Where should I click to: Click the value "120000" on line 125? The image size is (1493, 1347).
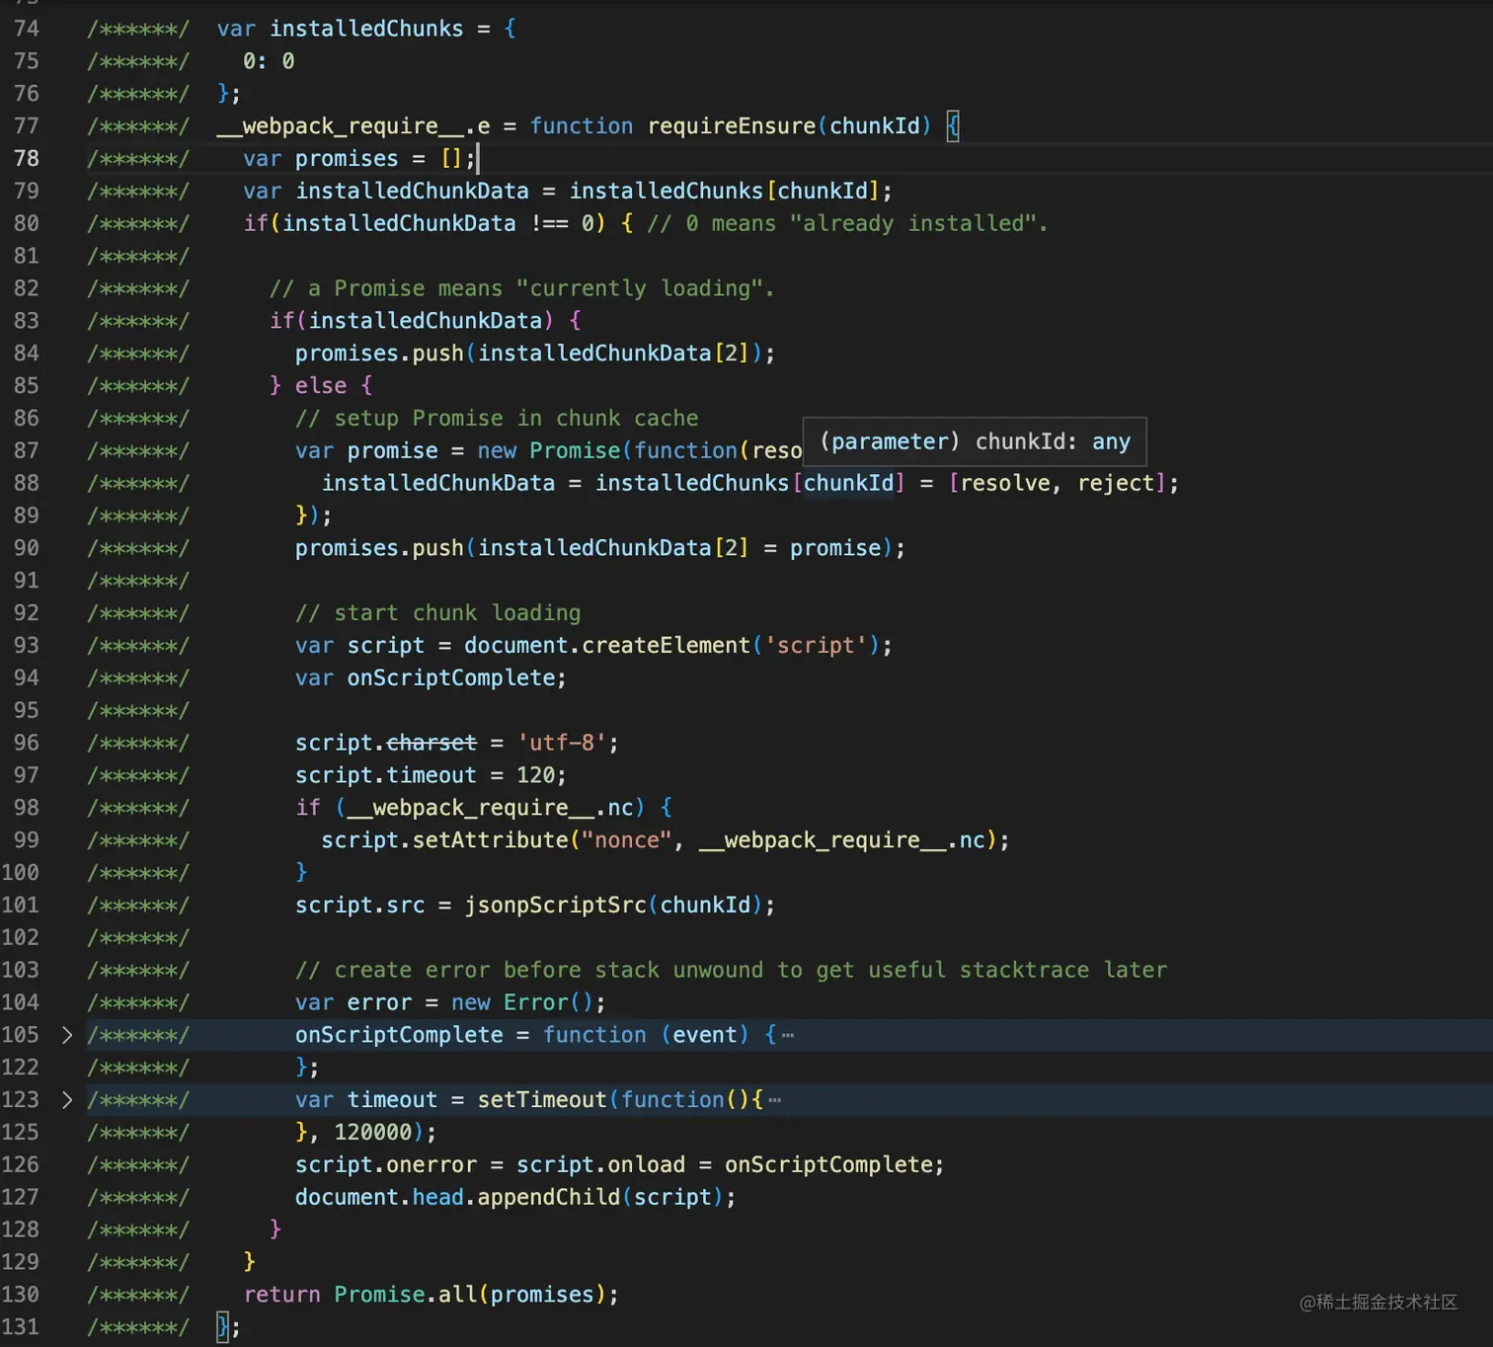[373, 1133]
